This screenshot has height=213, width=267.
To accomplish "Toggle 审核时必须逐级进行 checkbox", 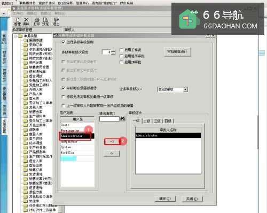I will 63,88.
